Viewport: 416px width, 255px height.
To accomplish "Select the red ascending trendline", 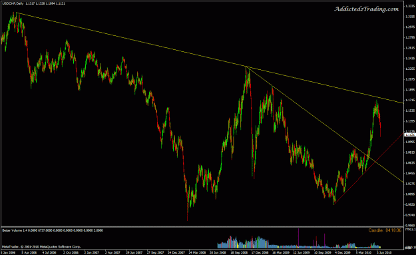I will [x=369, y=168].
